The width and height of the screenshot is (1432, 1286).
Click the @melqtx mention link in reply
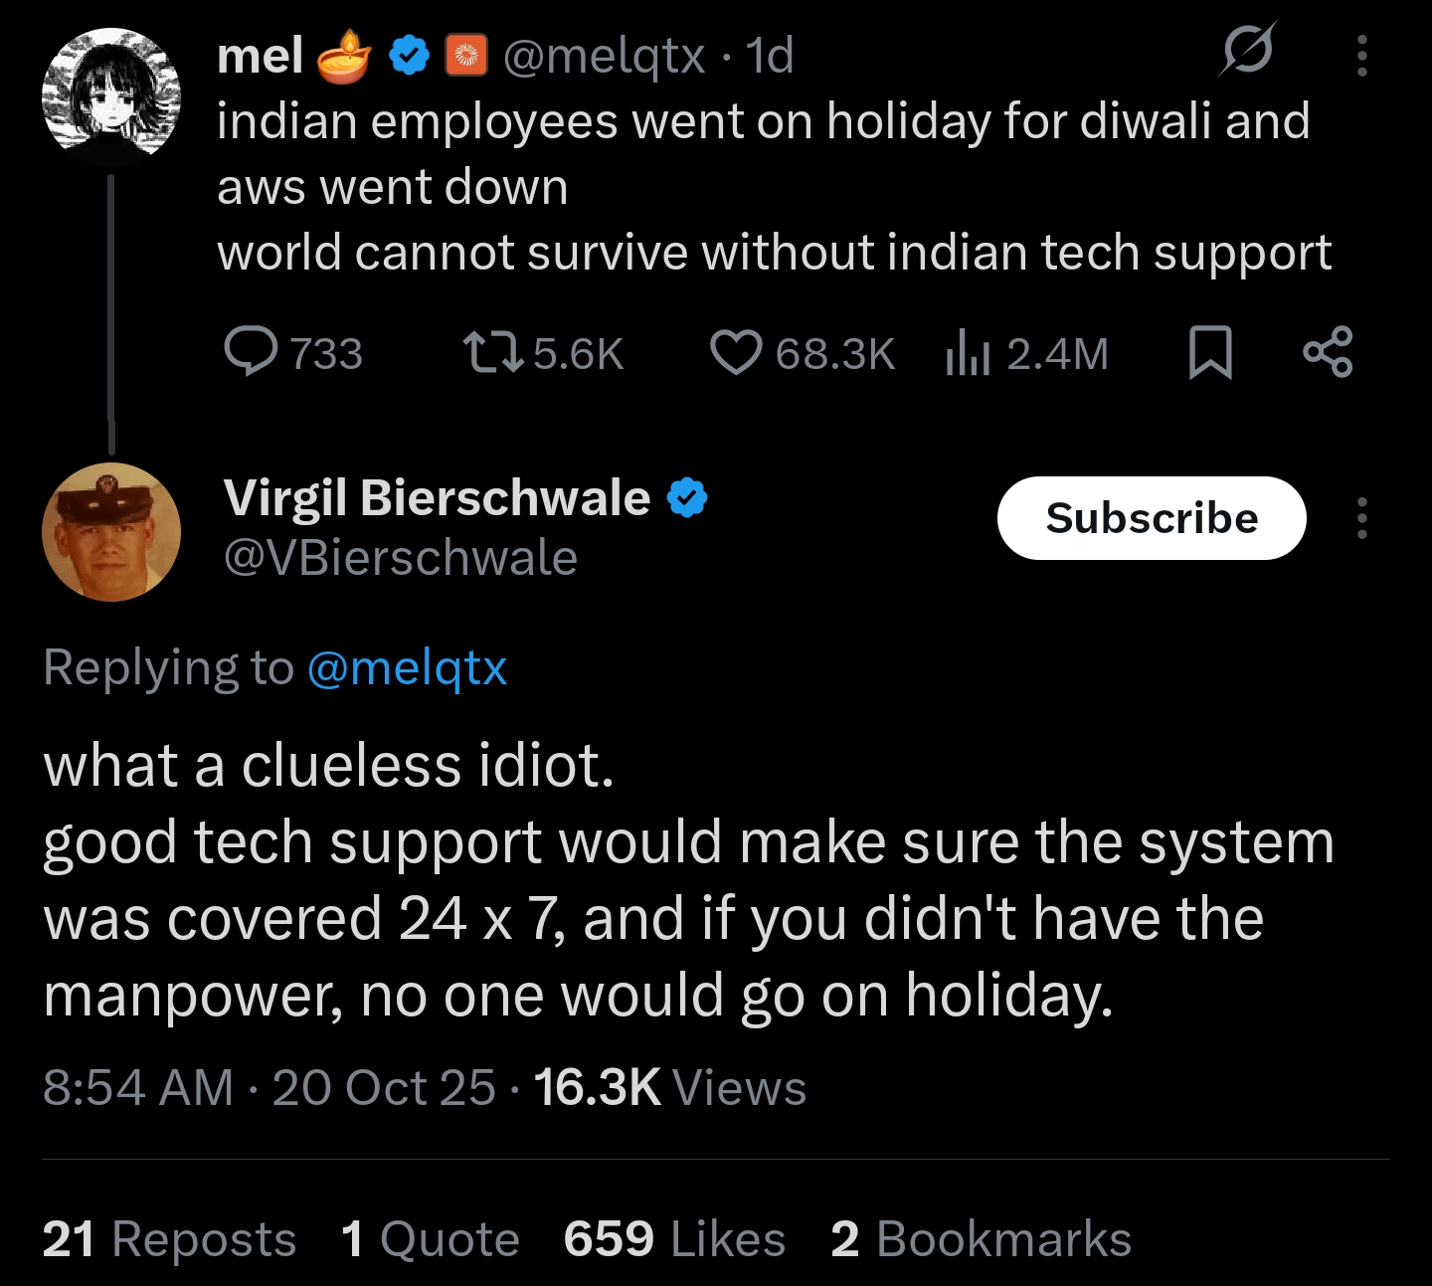point(407,667)
